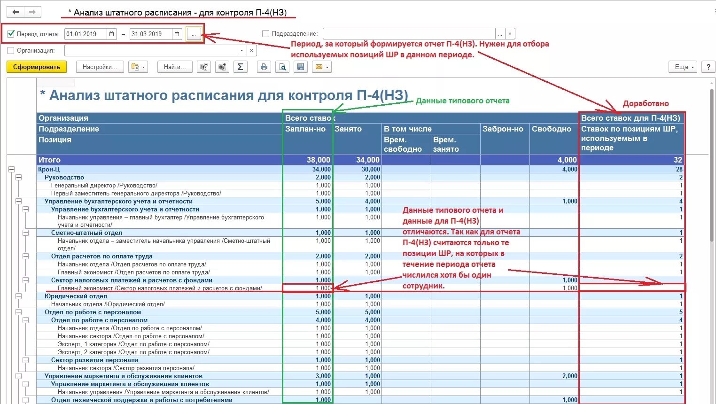Select row Генеральный директор /Руководство/
The image size is (716, 404).
tap(104, 185)
